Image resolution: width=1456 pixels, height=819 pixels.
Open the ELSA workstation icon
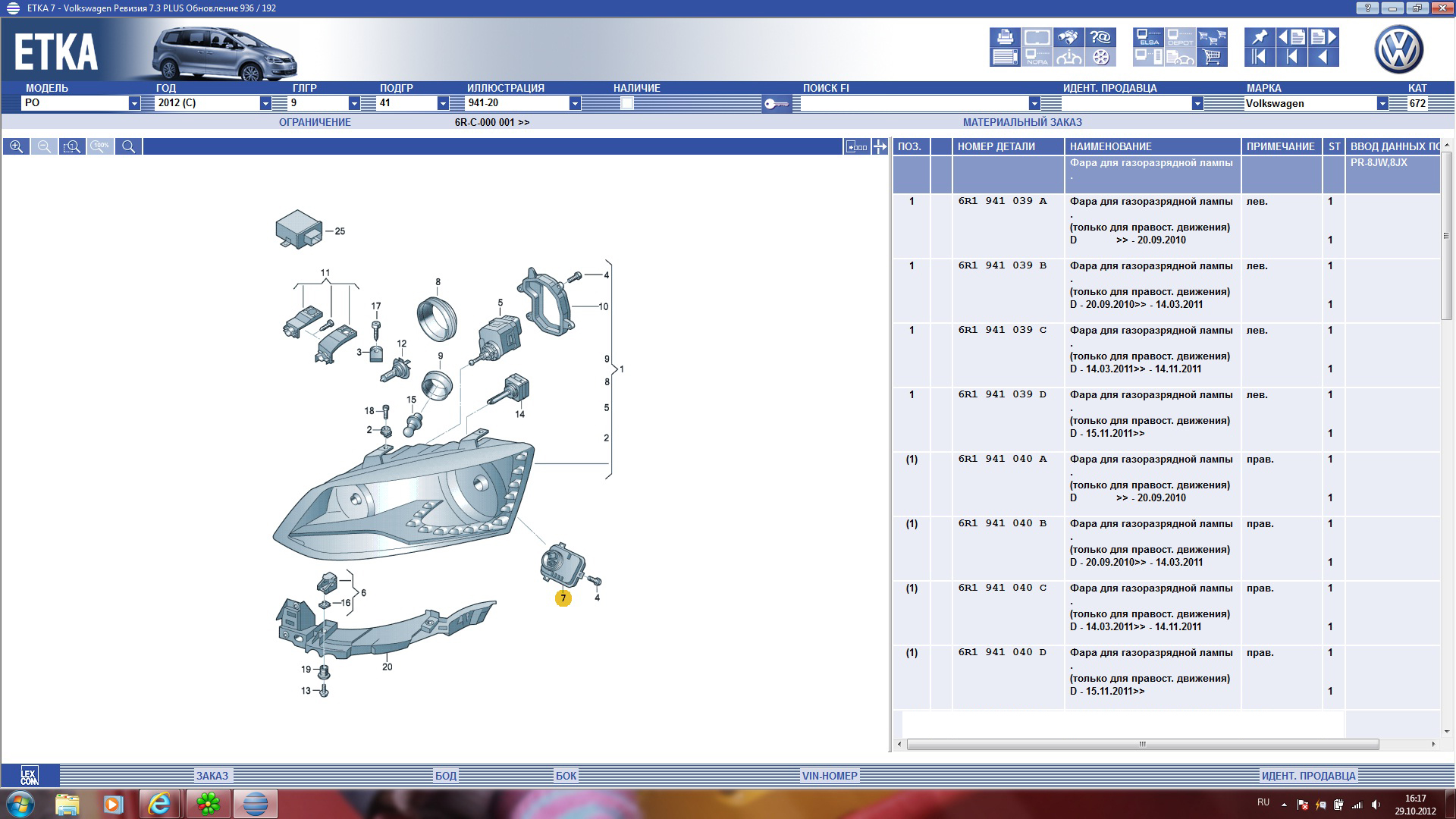click(x=1149, y=37)
